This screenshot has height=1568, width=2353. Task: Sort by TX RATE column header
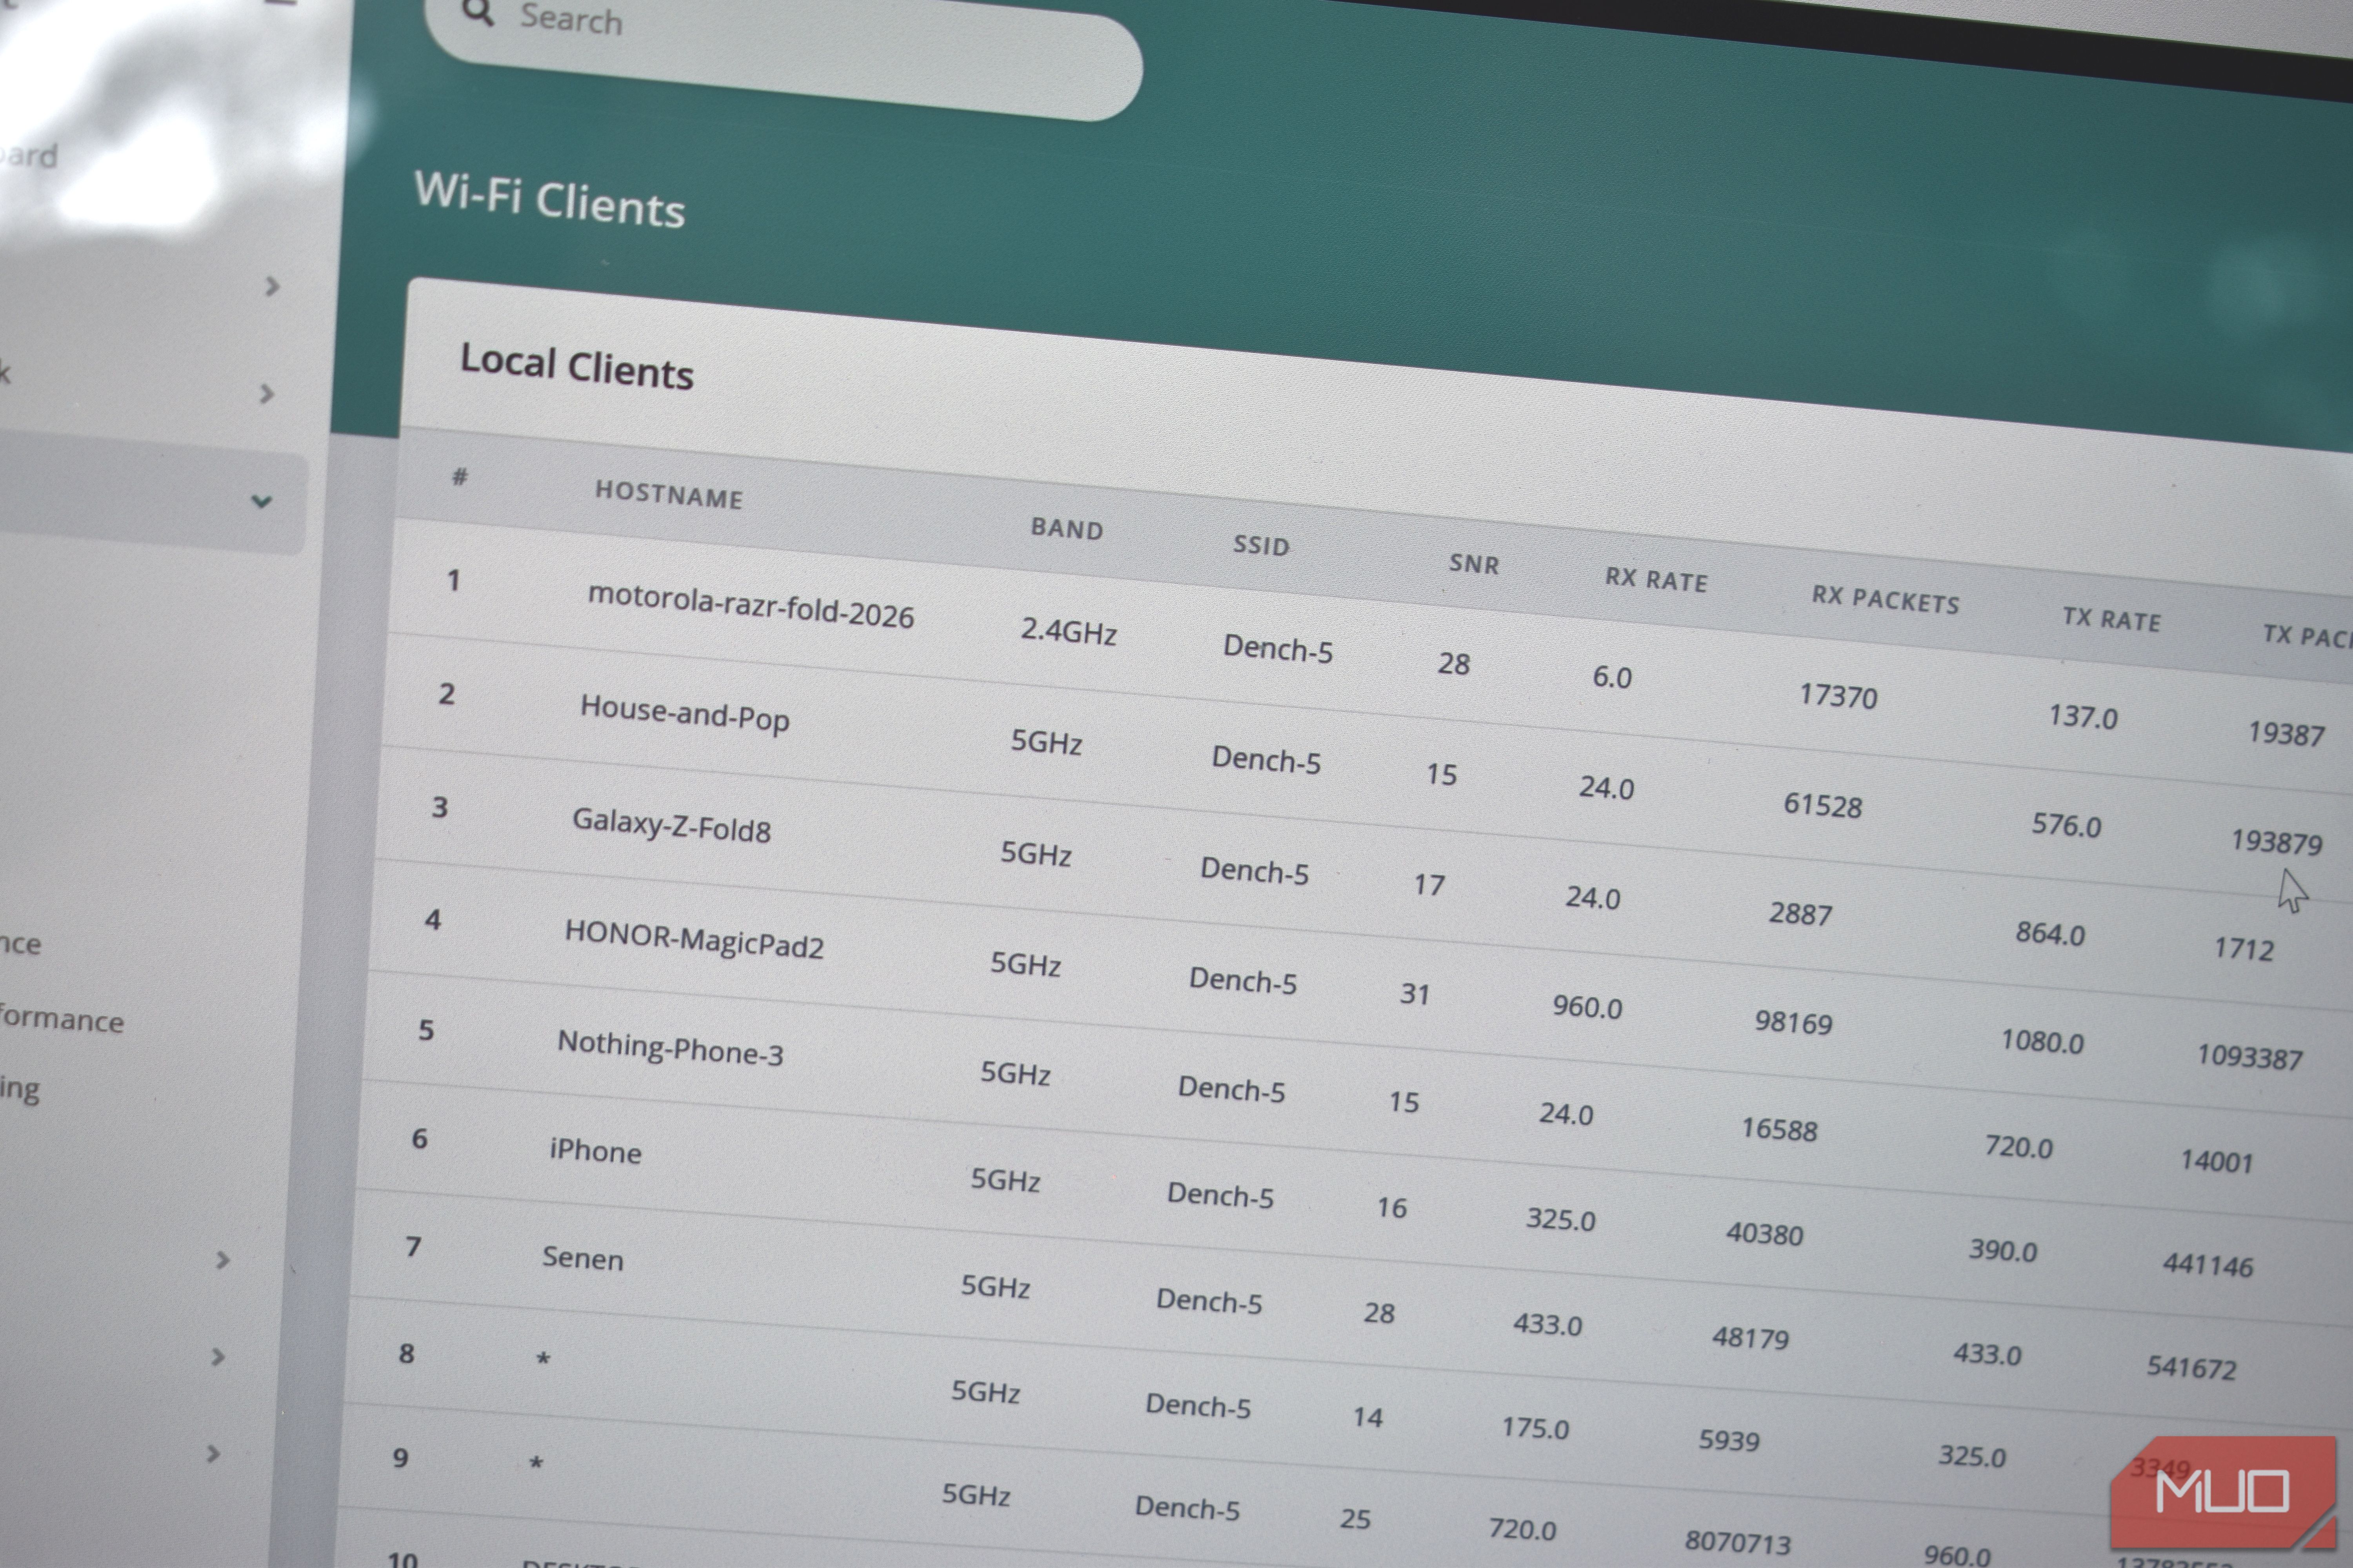coord(2111,618)
